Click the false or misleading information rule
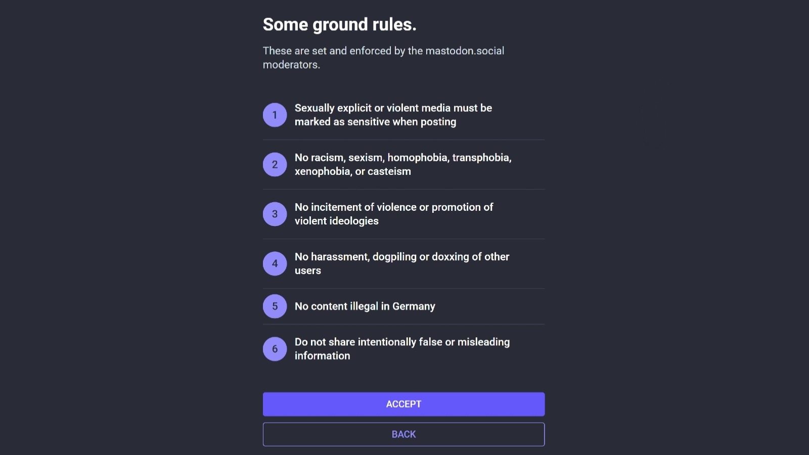This screenshot has width=809, height=455. pos(402,349)
